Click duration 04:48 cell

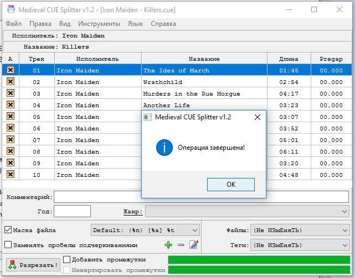click(289, 175)
